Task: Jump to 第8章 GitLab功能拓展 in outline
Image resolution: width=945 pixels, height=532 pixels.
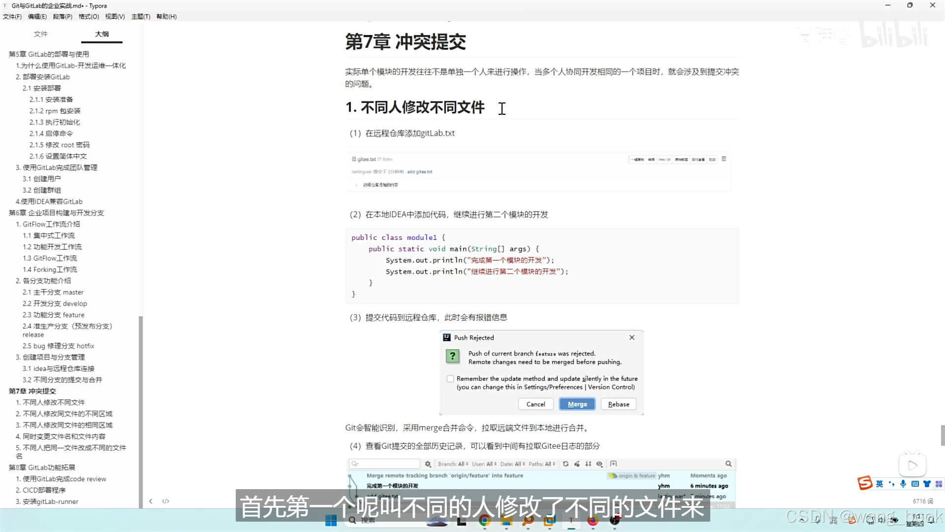Action: [42, 467]
